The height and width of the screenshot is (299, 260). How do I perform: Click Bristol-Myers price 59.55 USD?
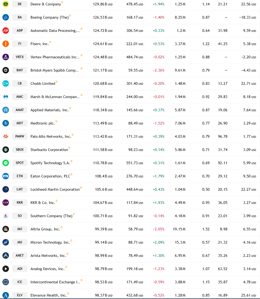pos(136,70)
